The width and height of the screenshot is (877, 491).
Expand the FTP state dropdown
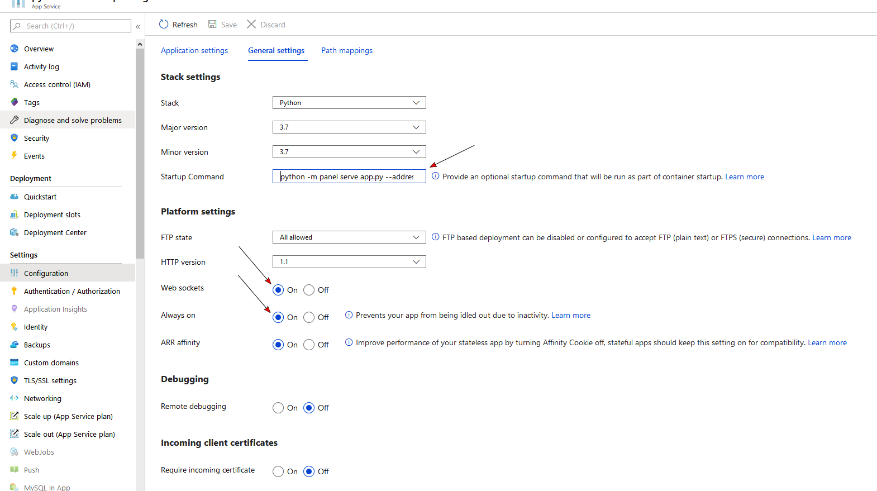[x=349, y=237]
